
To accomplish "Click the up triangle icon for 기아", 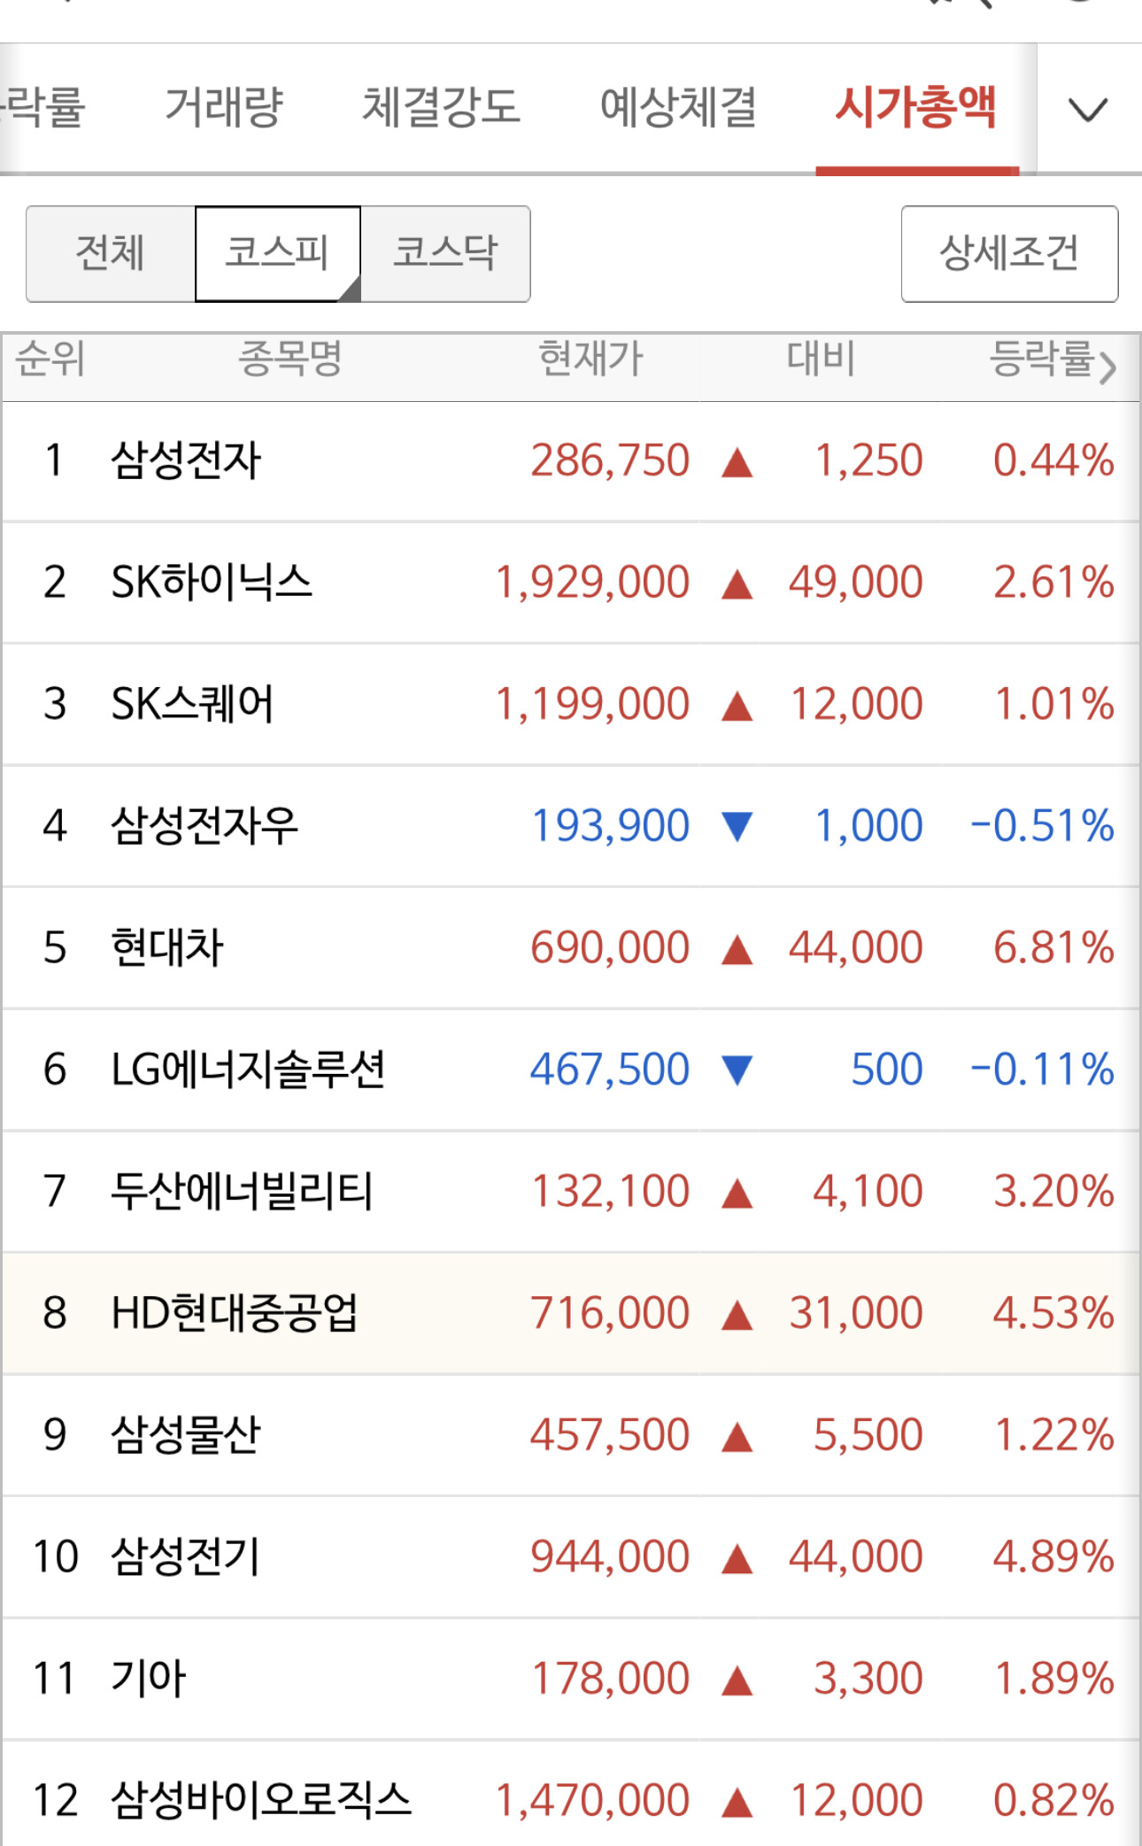I will (x=737, y=1680).
